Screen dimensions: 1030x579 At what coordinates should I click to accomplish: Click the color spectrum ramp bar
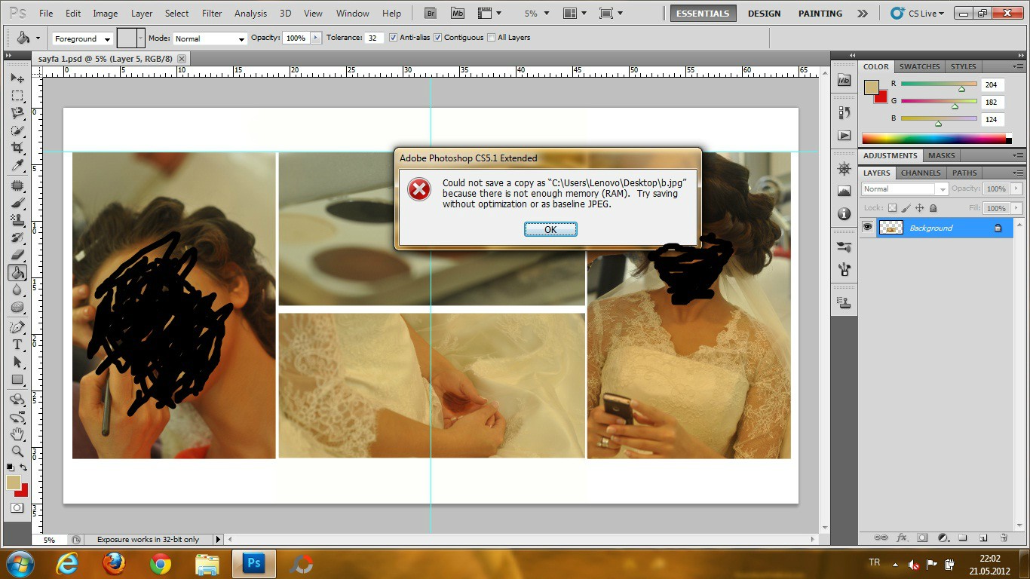click(x=934, y=139)
